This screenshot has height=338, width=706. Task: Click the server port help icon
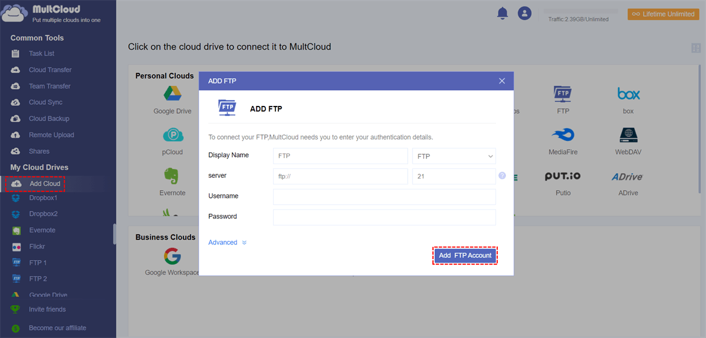[502, 175]
